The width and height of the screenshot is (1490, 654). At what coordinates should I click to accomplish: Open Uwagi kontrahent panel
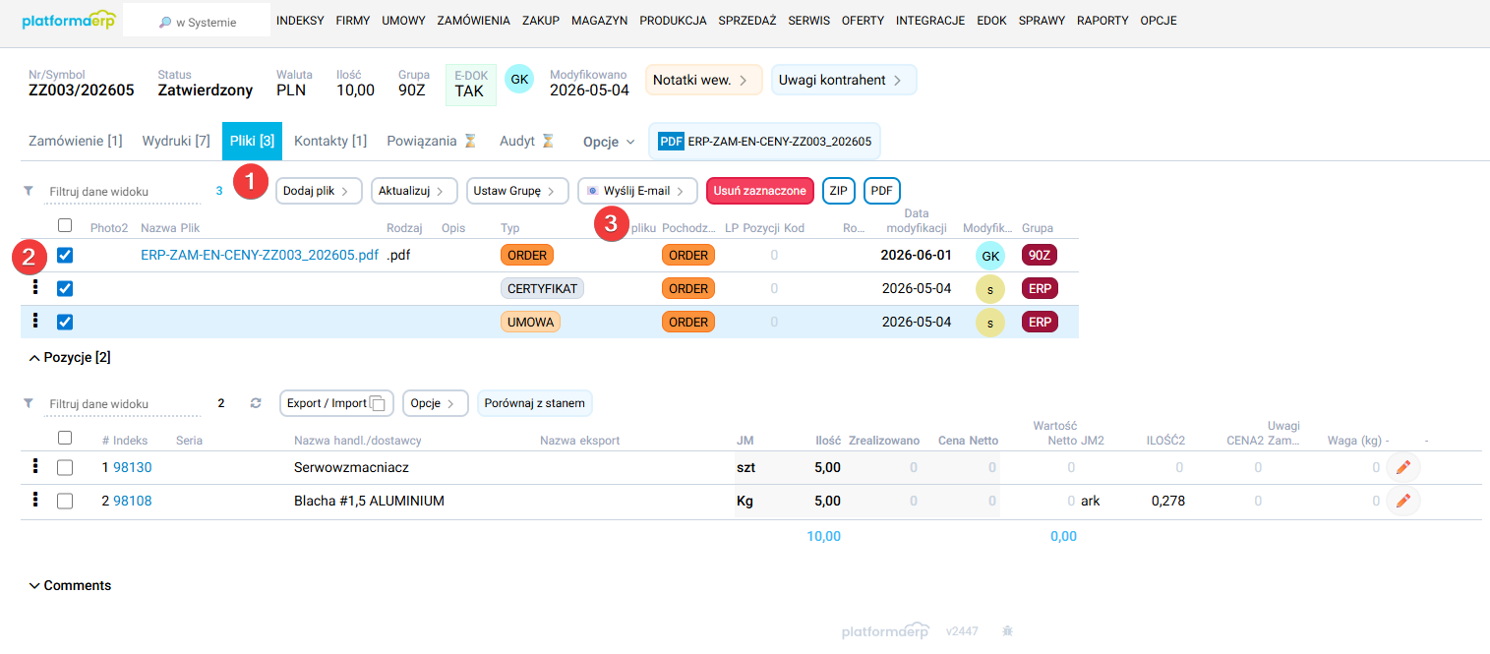[844, 80]
